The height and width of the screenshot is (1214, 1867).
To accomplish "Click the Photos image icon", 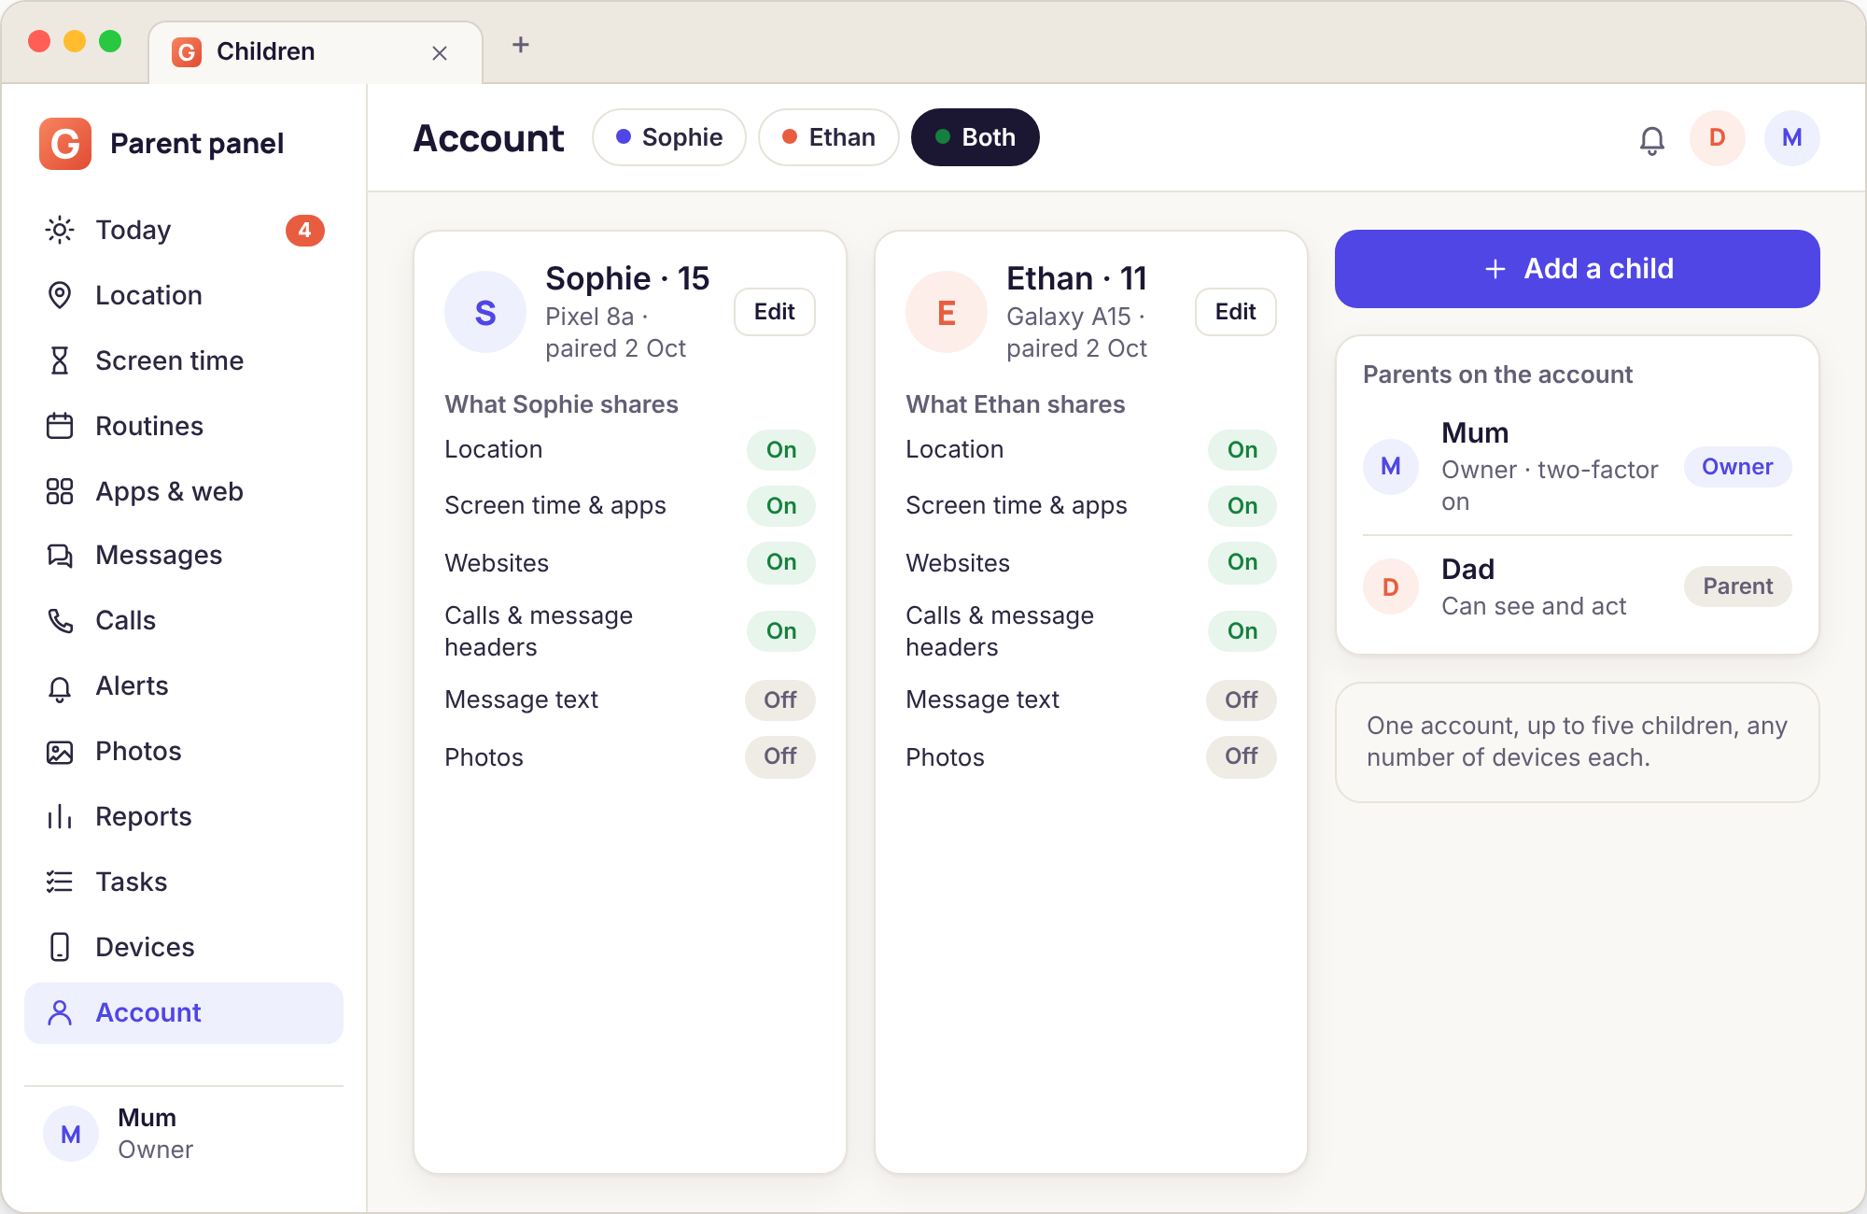I will pos(60,752).
